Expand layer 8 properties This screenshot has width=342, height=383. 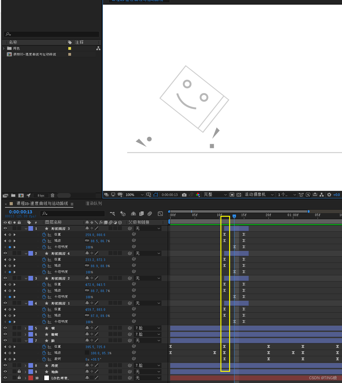(26, 366)
